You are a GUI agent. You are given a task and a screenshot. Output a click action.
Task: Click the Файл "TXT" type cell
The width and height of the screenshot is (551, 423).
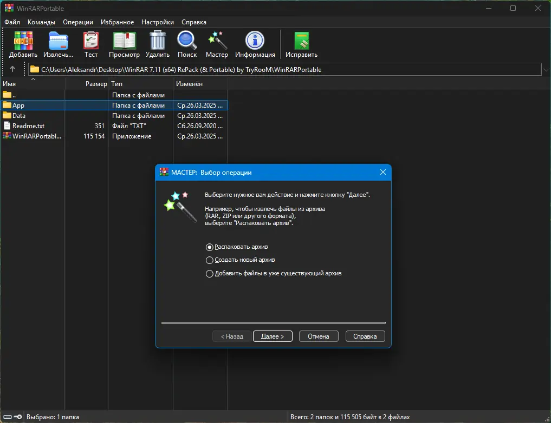129,126
